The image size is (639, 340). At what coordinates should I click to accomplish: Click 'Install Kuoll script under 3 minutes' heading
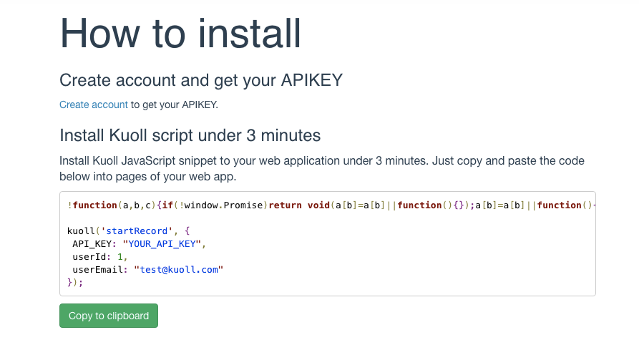190,135
